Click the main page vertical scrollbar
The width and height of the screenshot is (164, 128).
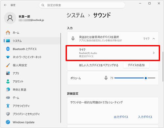(x=163, y=67)
